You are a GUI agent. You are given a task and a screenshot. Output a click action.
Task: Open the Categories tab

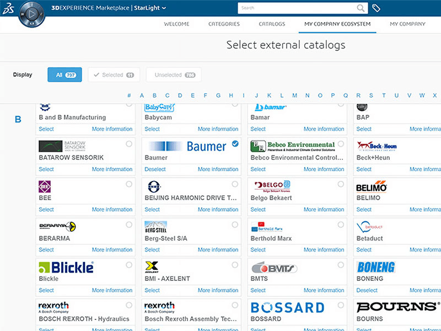[224, 24]
